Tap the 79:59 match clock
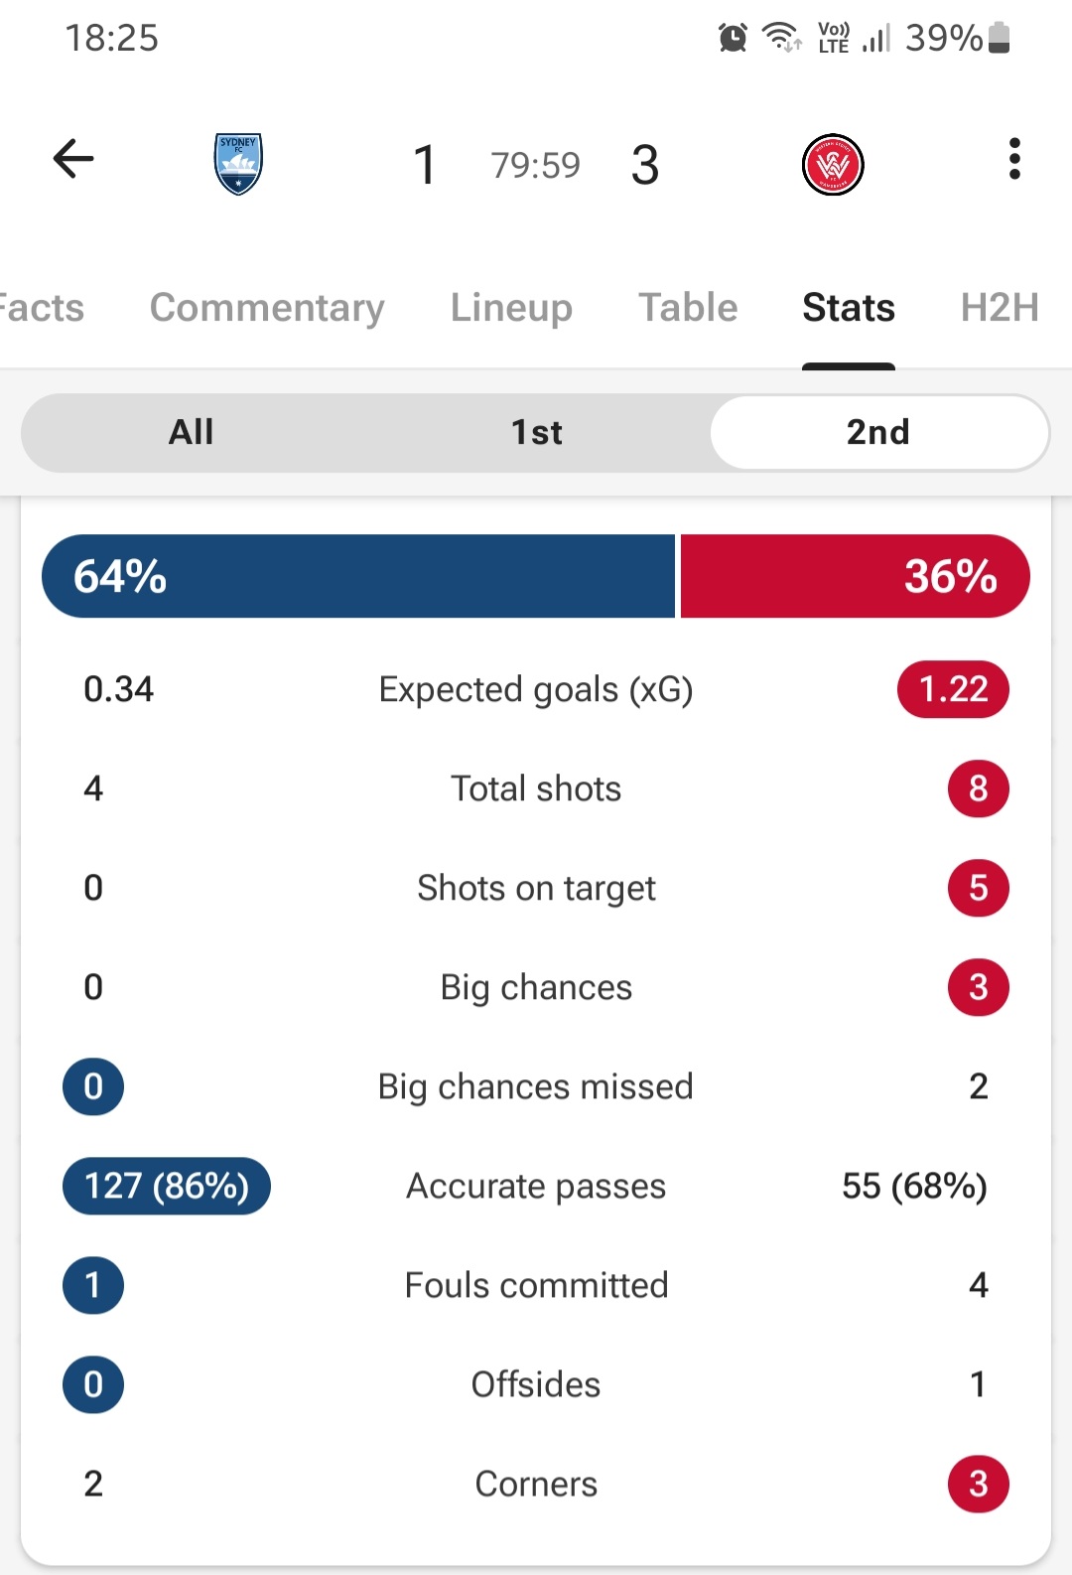The height and width of the screenshot is (1575, 1072). [535, 165]
